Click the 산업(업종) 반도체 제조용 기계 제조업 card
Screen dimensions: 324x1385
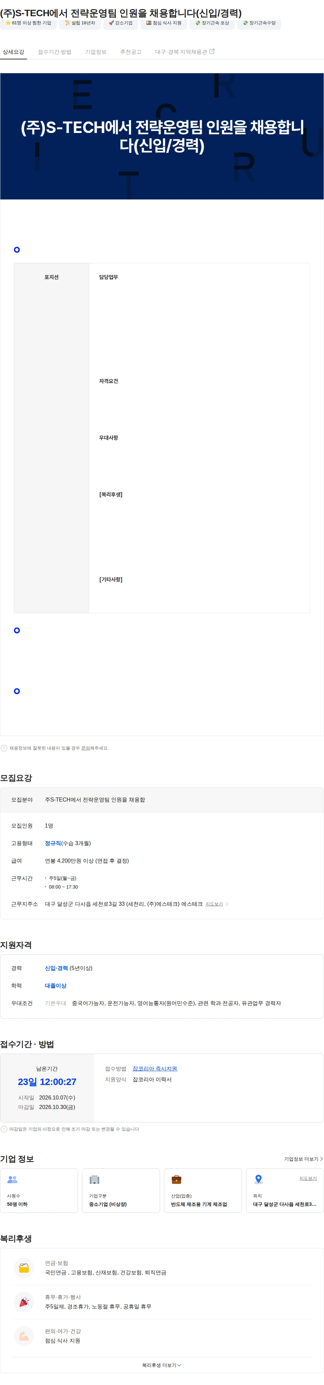click(x=202, y=1190)
